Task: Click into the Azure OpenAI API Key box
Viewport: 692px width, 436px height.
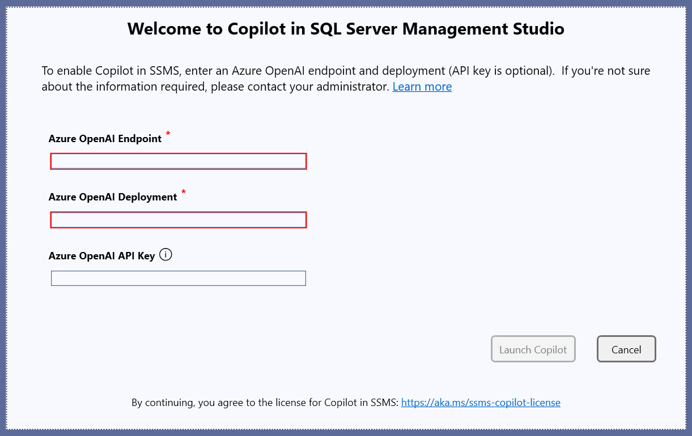Action: coord(179,278)
